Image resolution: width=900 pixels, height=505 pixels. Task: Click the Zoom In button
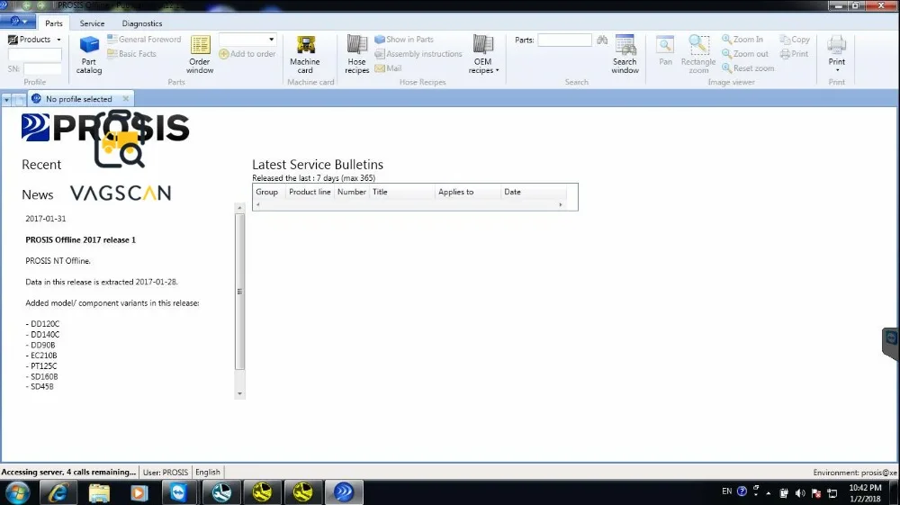pos(742,39)
